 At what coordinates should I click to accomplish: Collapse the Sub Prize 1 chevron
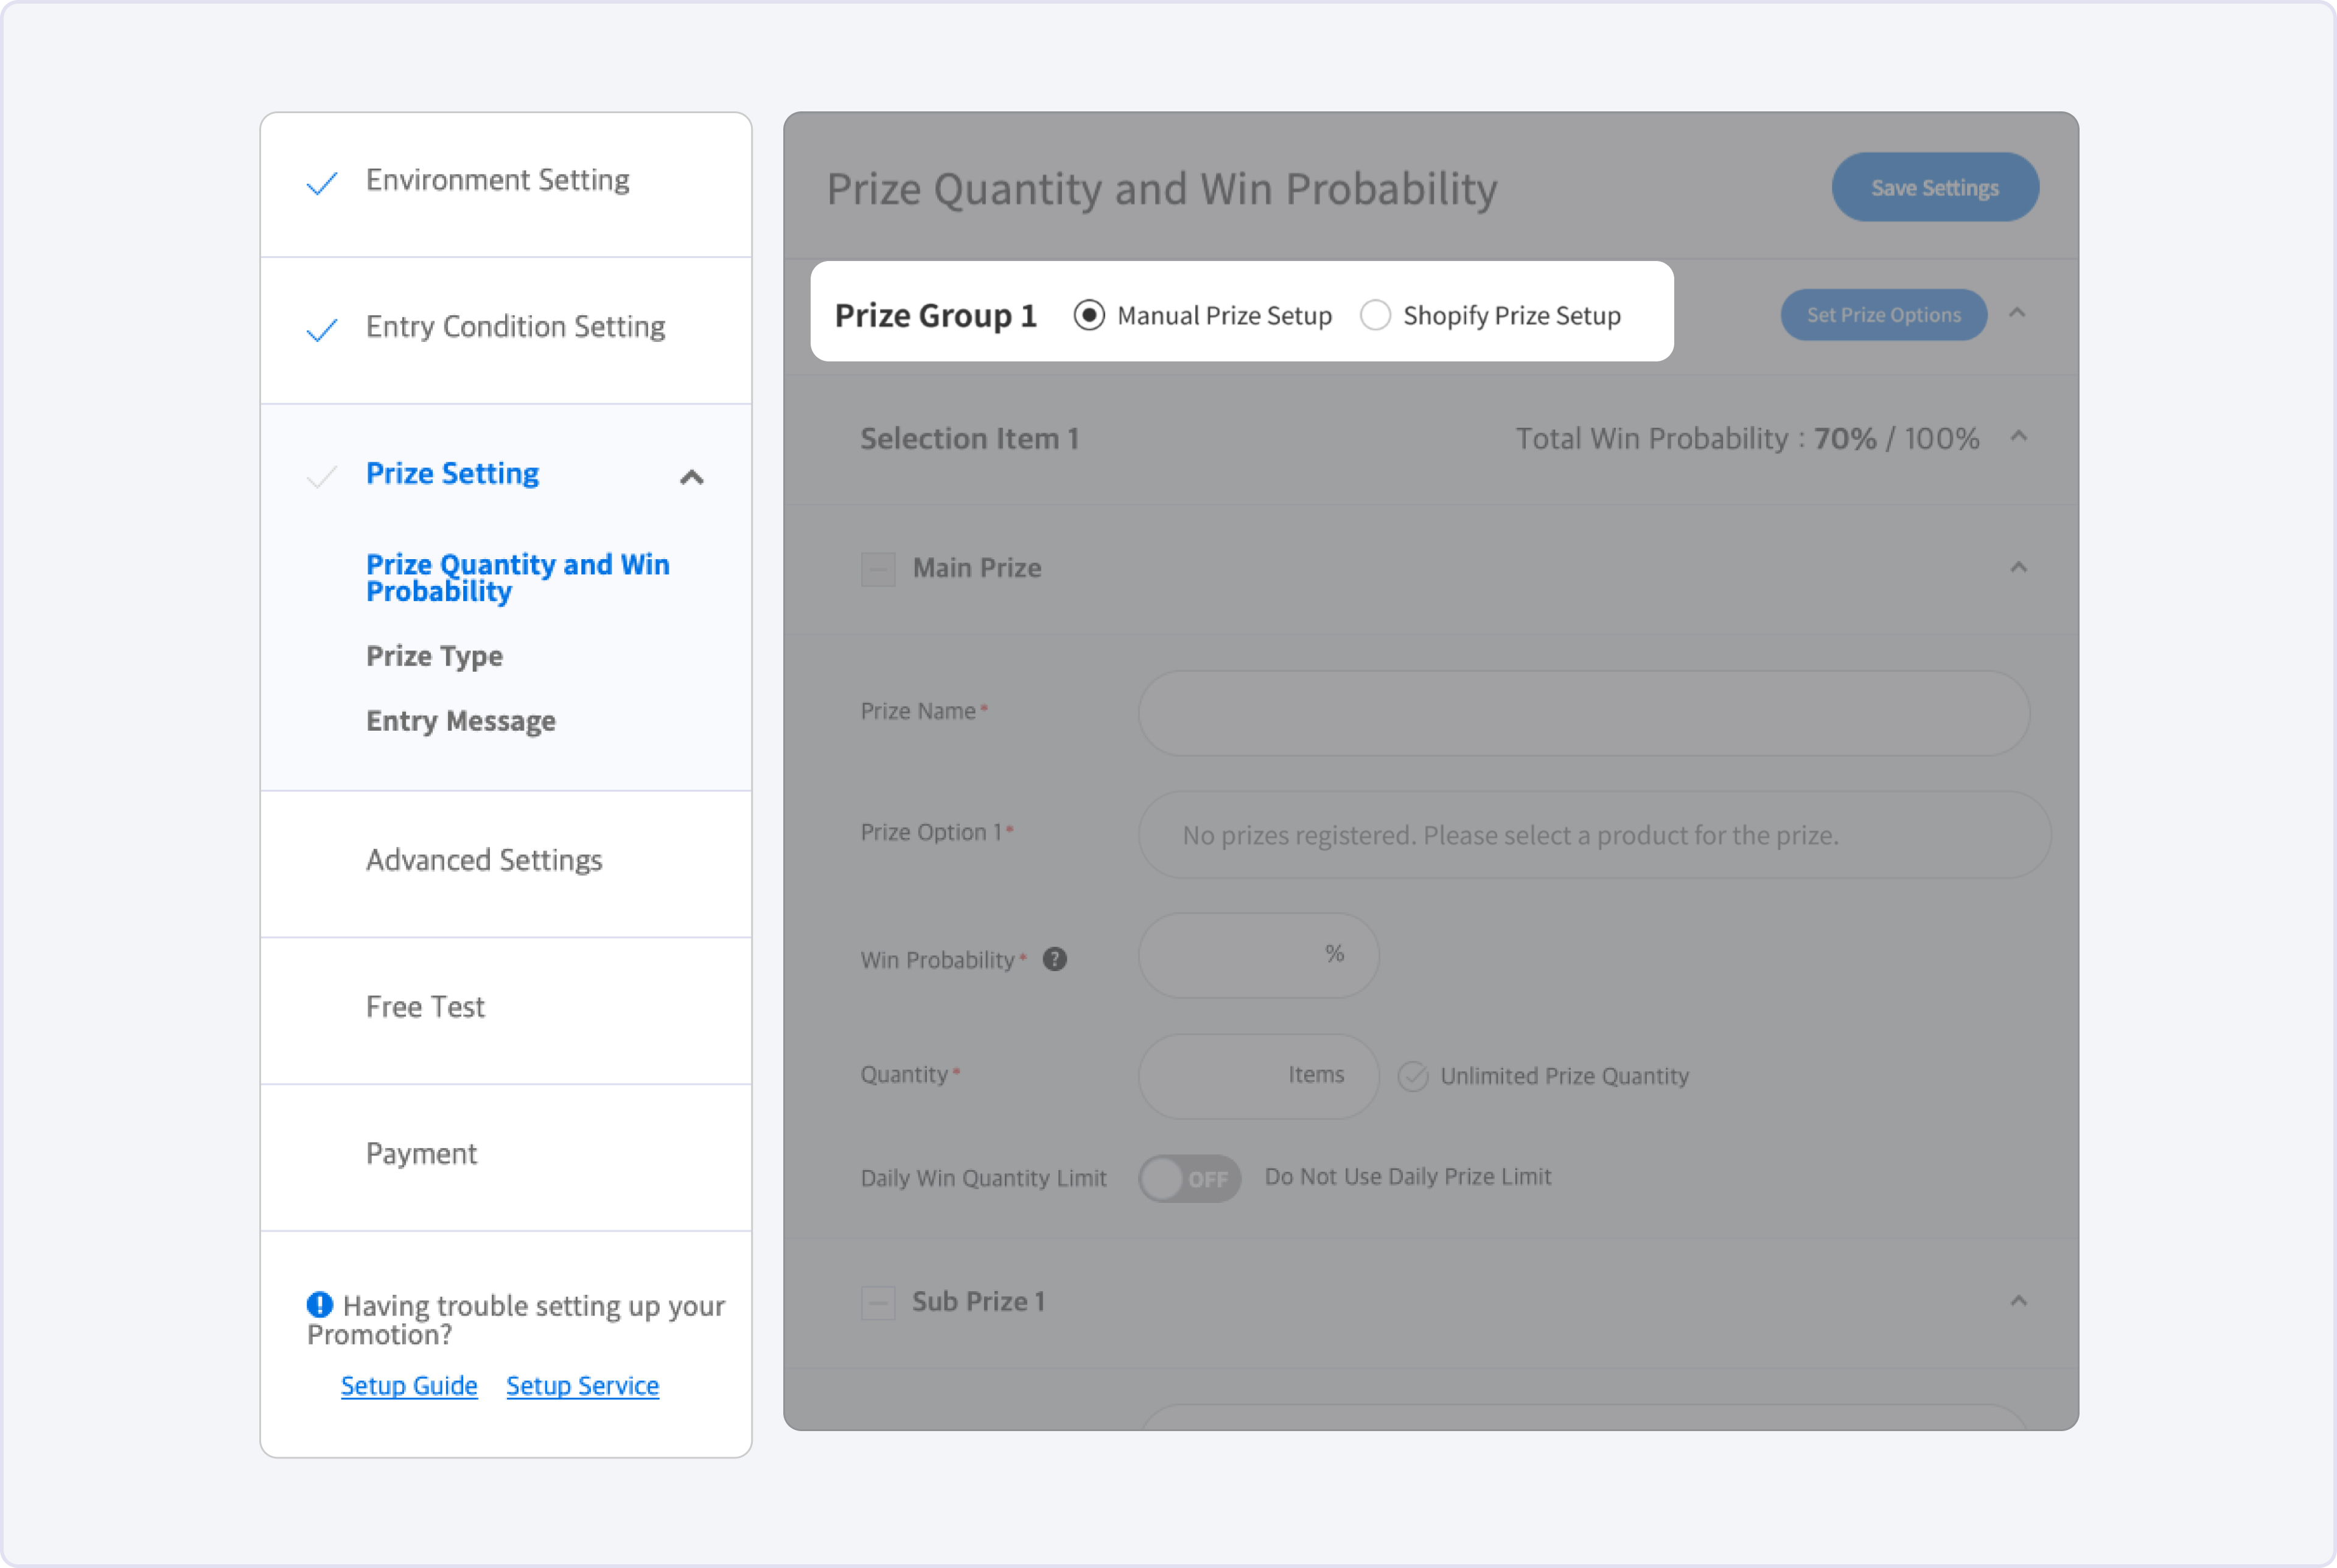(2018, 1301)
